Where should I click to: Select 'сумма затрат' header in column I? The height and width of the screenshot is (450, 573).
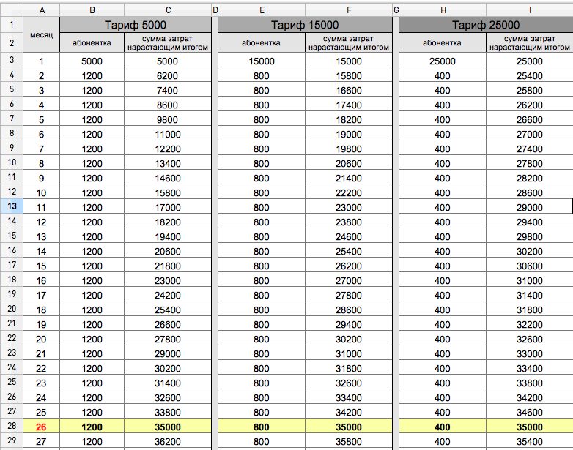[530, 42]
